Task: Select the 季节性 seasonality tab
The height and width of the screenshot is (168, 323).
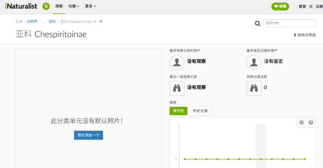Action: [x=178, y=111]
